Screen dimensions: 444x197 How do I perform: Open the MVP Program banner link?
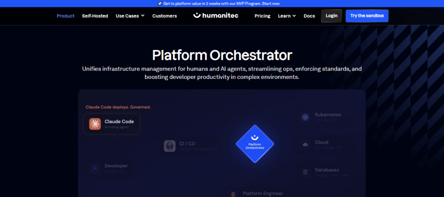click(x=222, y=3)
